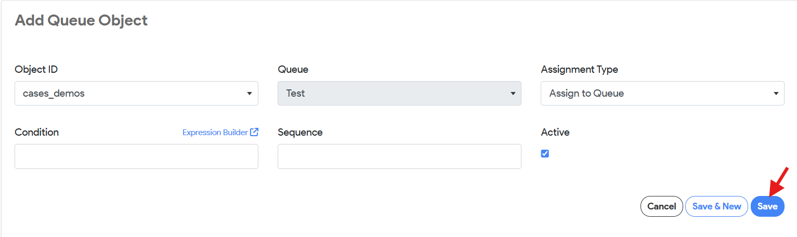Click the Active field label
This screenshot has width=797, height=237.
click(555, 133)
